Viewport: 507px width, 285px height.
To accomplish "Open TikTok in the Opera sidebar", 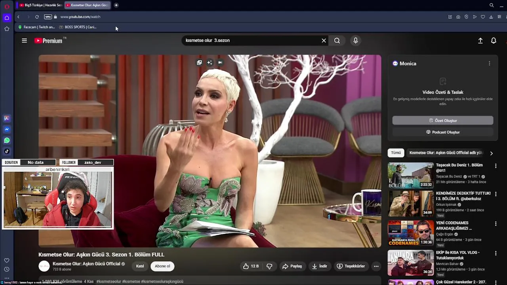I will coord(7,151).
